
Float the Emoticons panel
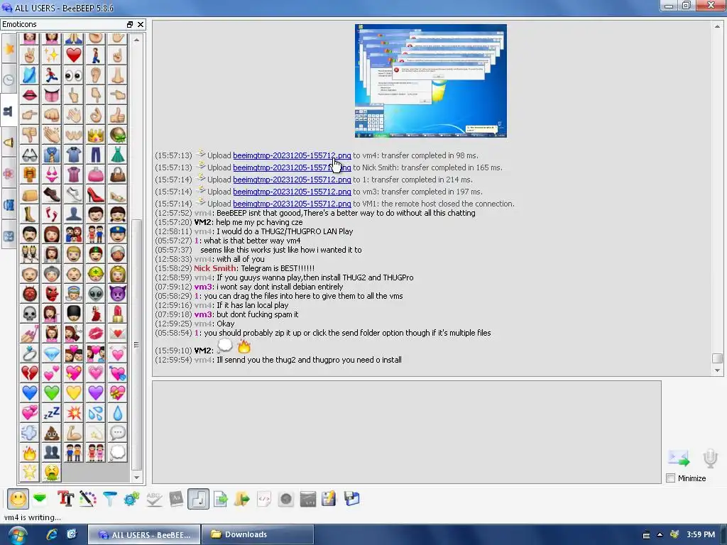click(x=130, y=25)
